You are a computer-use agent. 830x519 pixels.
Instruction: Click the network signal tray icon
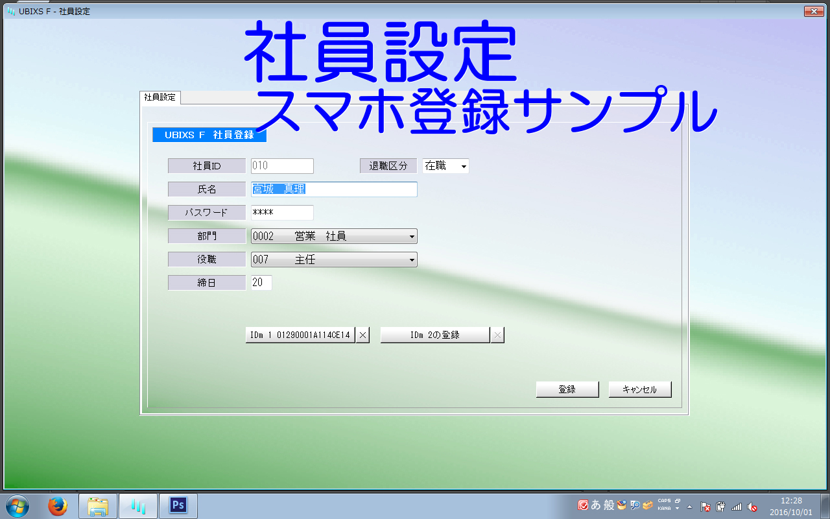coord(737,507)
